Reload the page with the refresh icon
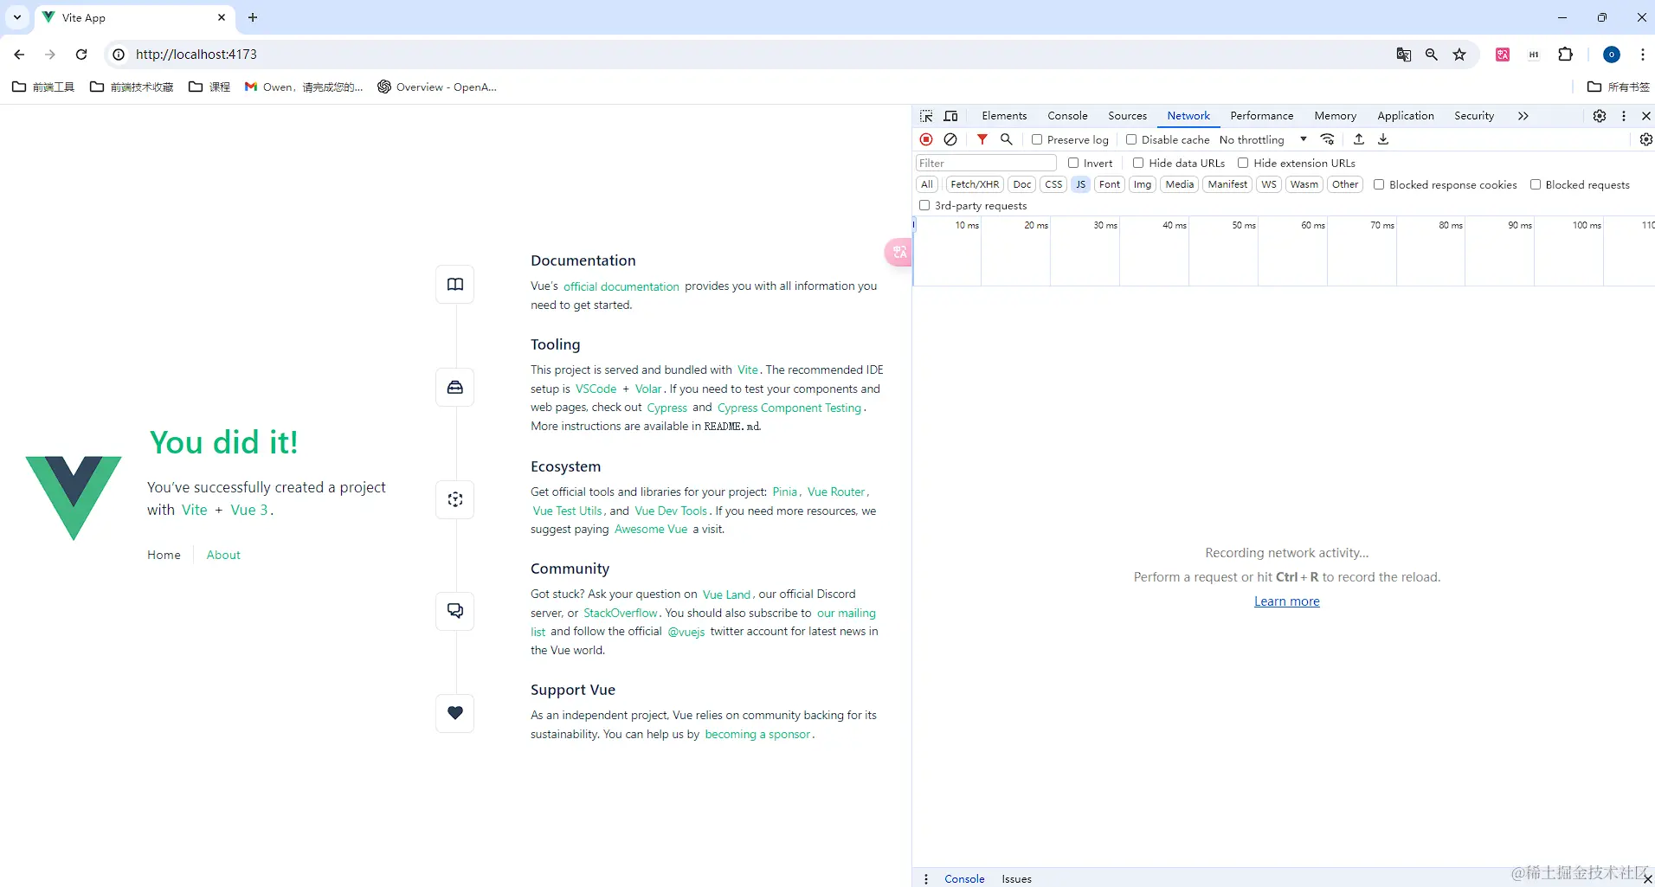1655x887 pixels. point(81,55)
